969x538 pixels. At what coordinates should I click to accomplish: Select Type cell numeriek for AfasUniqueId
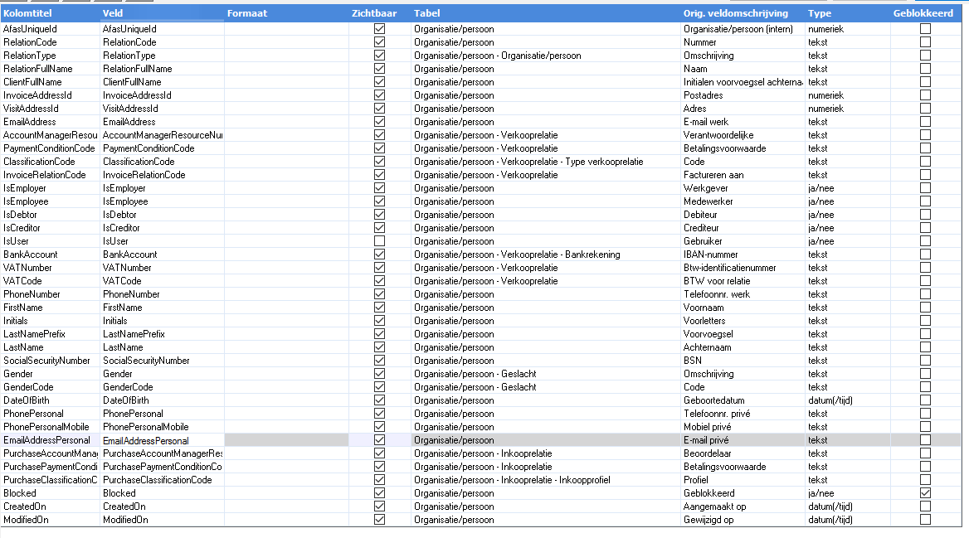coord(847,29)
